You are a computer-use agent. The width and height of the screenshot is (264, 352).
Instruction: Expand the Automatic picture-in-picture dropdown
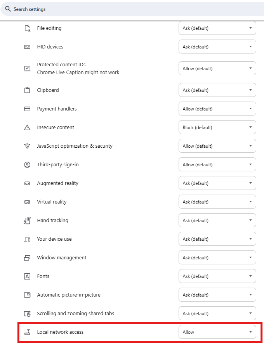click(217, 295)
